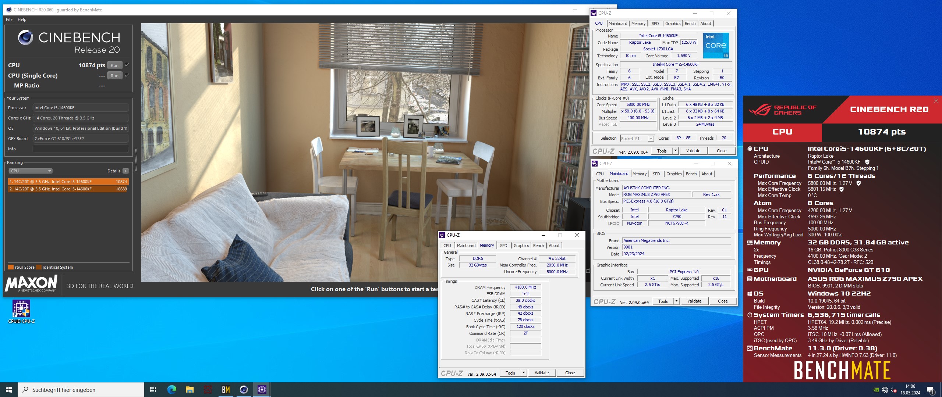Click the Windows Start button
Viewport: 942px width, 397px height.
[9, 390]
